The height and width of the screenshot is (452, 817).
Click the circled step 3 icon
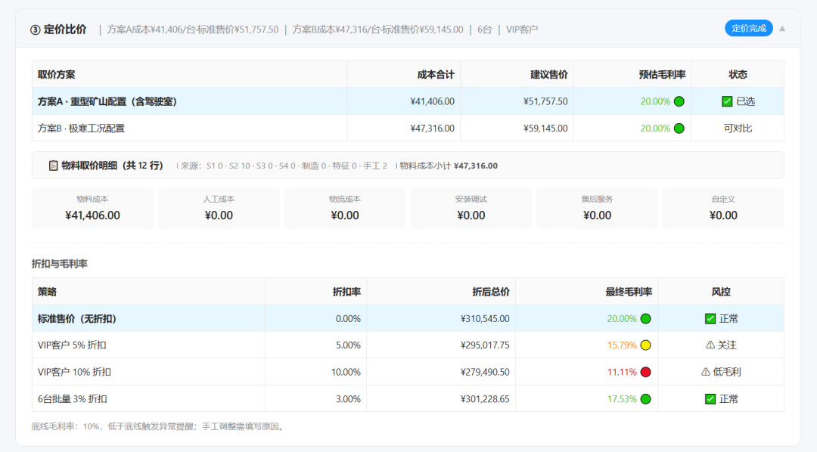[35, 29]
